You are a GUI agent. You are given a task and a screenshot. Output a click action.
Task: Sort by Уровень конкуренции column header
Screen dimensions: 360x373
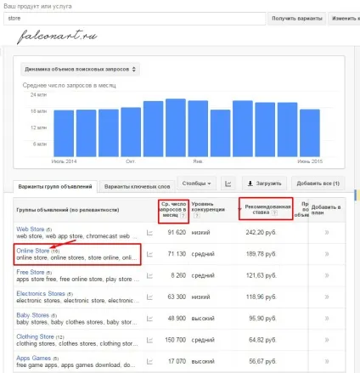click(208, 206)
